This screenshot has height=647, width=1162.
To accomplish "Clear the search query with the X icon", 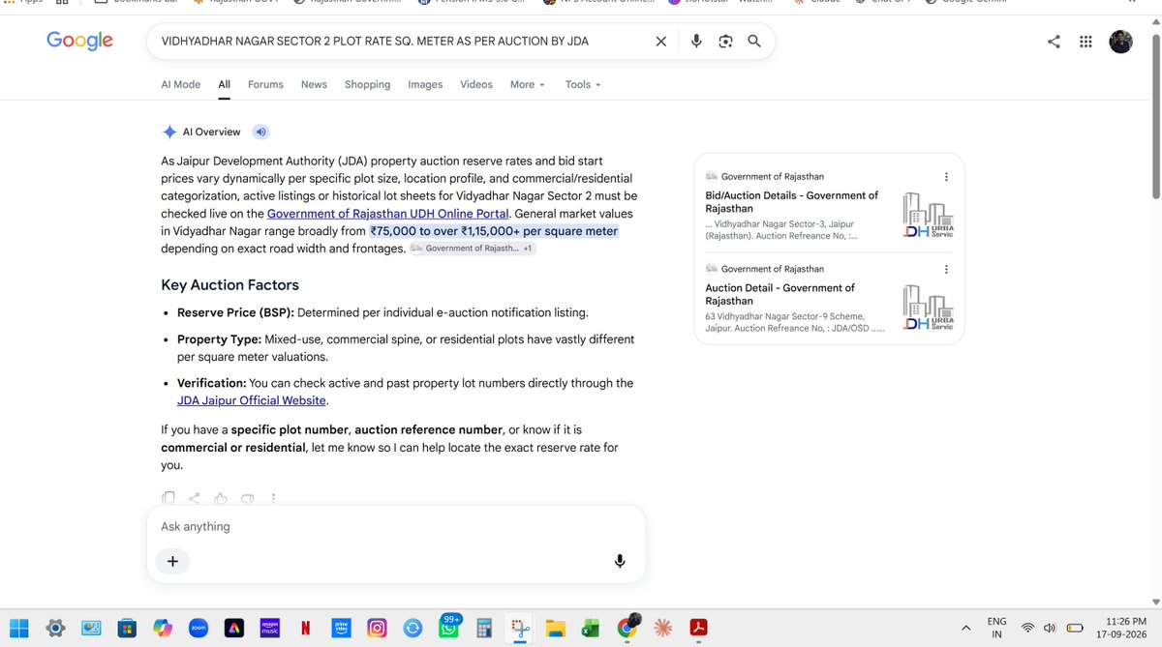I will tap(660, 42).
